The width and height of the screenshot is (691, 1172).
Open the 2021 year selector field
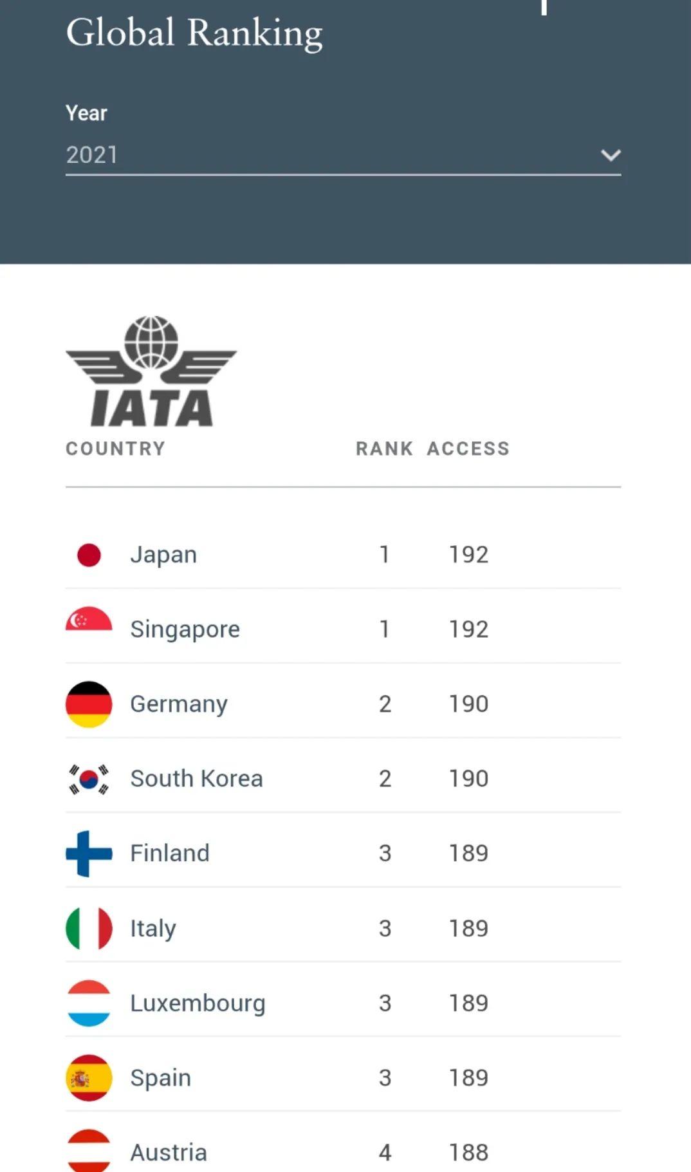343,155
